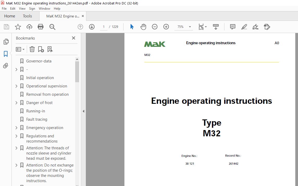The width and height of the screenshot is (298, 186).
Task: Click the 75% zoom value field
Action: click(180, 27)
